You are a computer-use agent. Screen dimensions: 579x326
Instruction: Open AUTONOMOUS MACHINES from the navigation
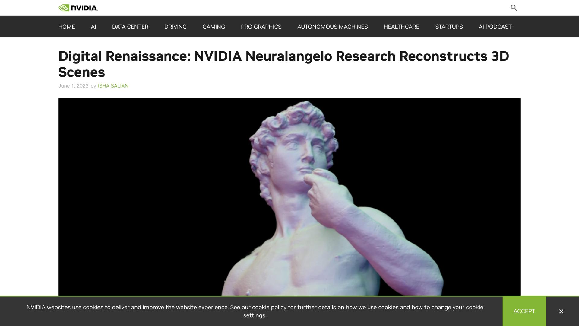[x=332, y=27]
